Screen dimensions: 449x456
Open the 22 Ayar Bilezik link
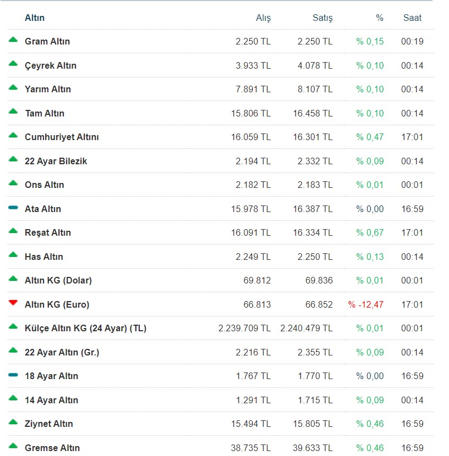[56, 161]
